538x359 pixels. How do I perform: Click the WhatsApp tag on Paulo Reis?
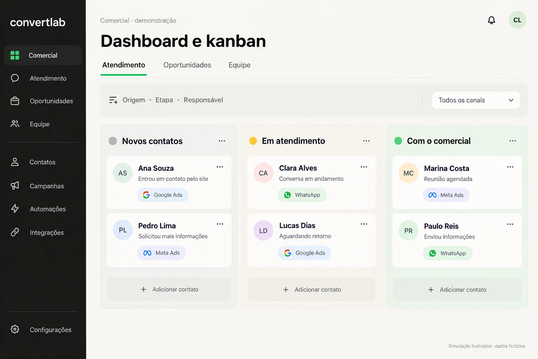(x=448, y=253)
